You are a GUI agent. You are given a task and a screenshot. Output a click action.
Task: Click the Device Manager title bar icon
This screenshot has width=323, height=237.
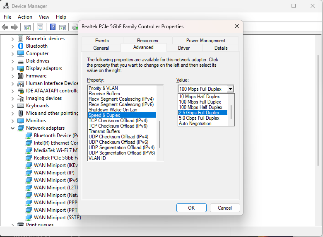coord(6,6)
